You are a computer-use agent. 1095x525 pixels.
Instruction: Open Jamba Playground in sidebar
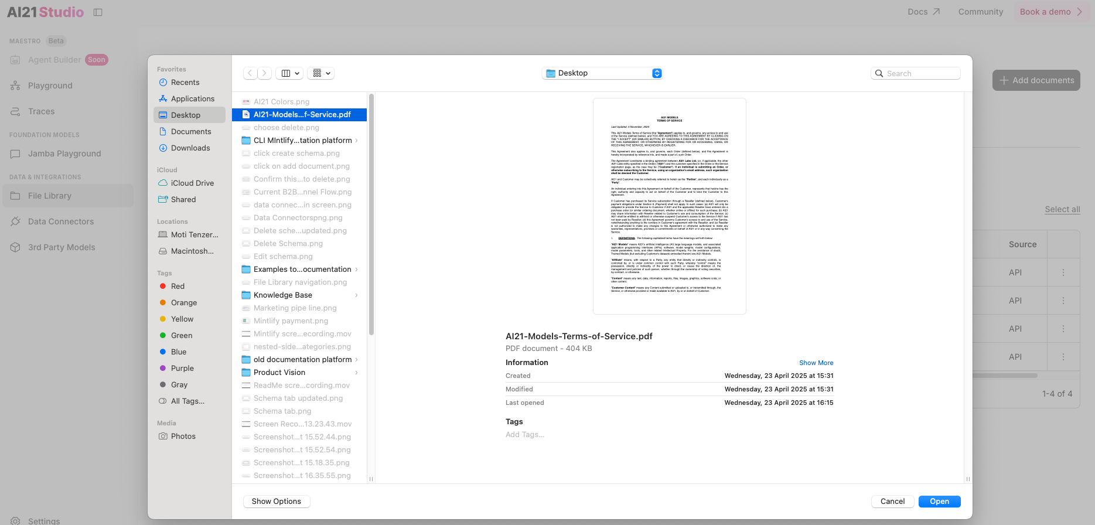coord(68,154)
